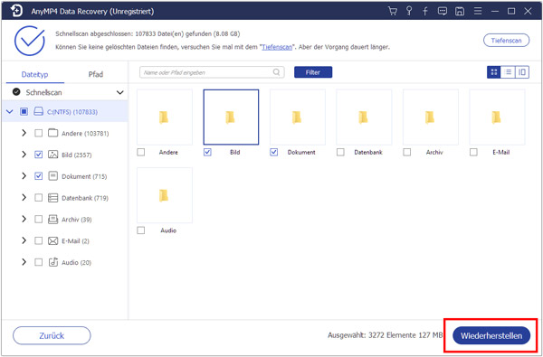This screenshot has height=357, width=543.
Task: Open the Audio folder thumbnail
Action: click(165, 195)
